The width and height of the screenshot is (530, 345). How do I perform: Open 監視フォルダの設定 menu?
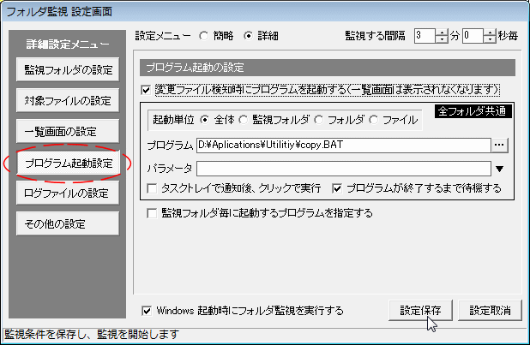[x=68, y=71]
